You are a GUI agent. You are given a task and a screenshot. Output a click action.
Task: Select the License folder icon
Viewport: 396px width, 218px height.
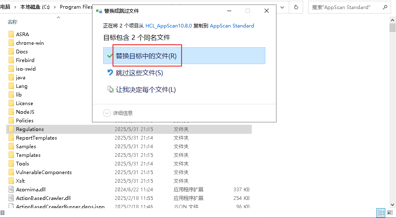[x=11, y=103]
